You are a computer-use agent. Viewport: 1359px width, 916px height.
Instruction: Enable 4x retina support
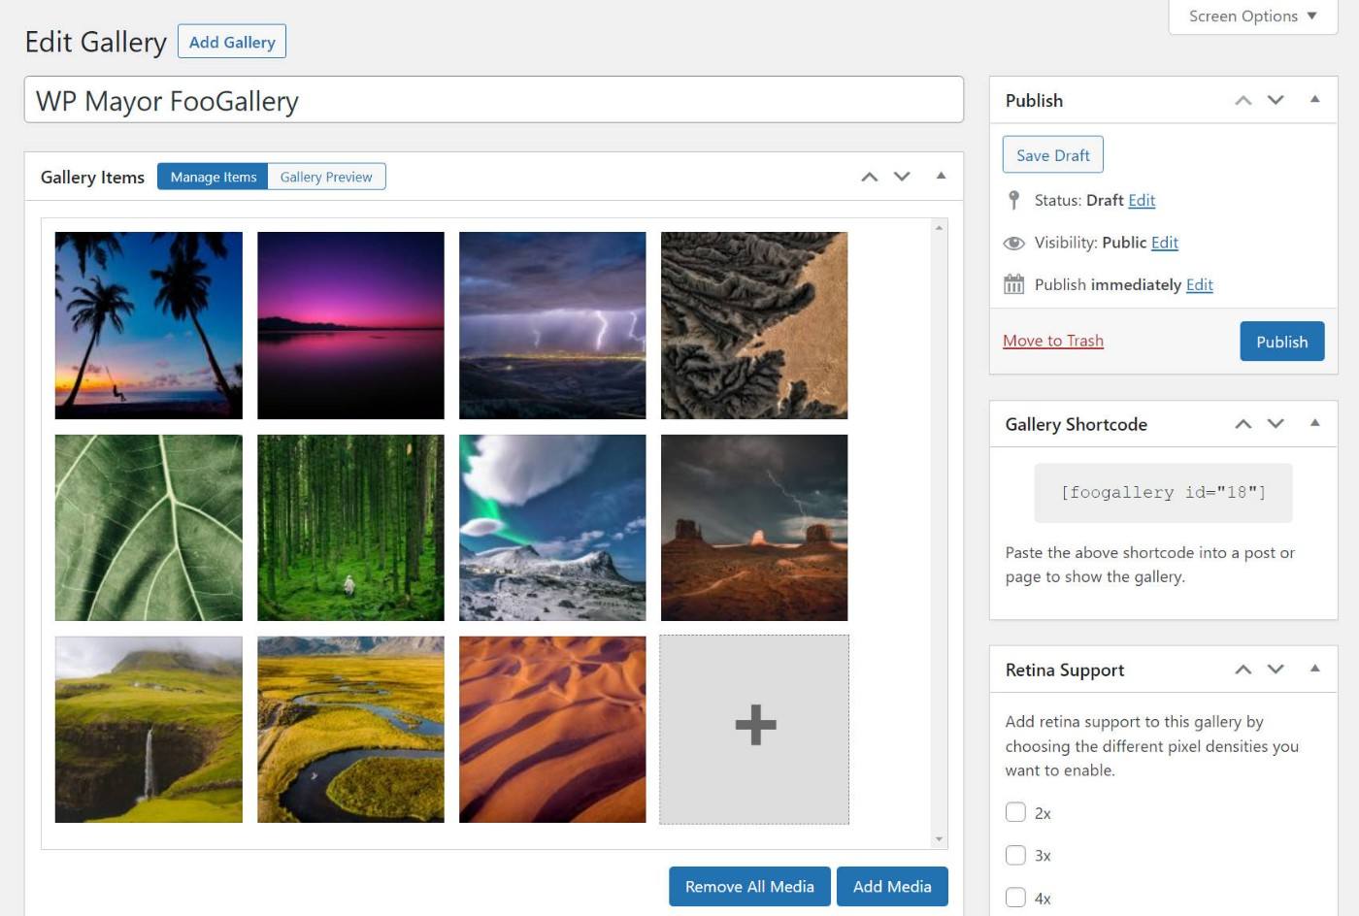click(1015, 898)
